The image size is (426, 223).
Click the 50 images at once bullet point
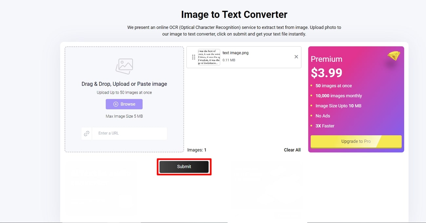(x=334, y=85)
